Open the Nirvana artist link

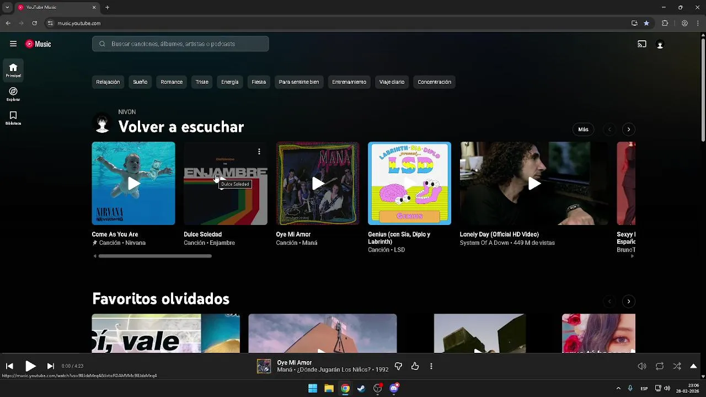[135, 243]
